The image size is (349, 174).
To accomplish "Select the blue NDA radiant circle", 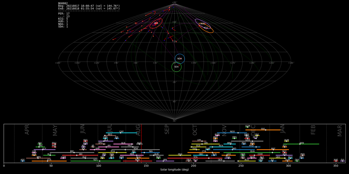I will click(180, 59).
